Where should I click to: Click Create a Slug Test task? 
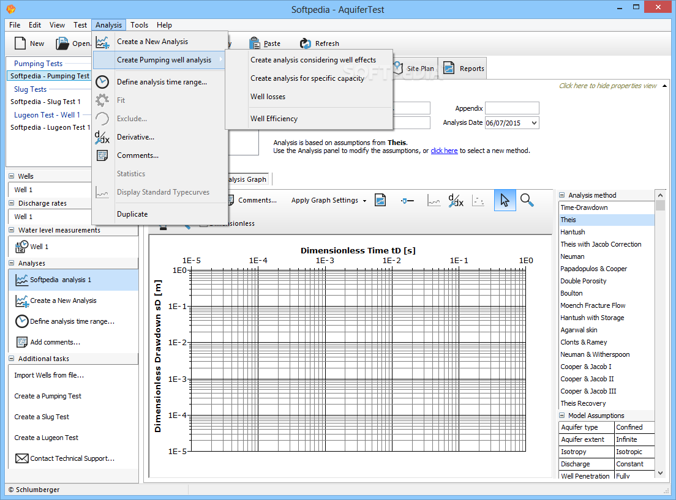click(x=42, y=417)
